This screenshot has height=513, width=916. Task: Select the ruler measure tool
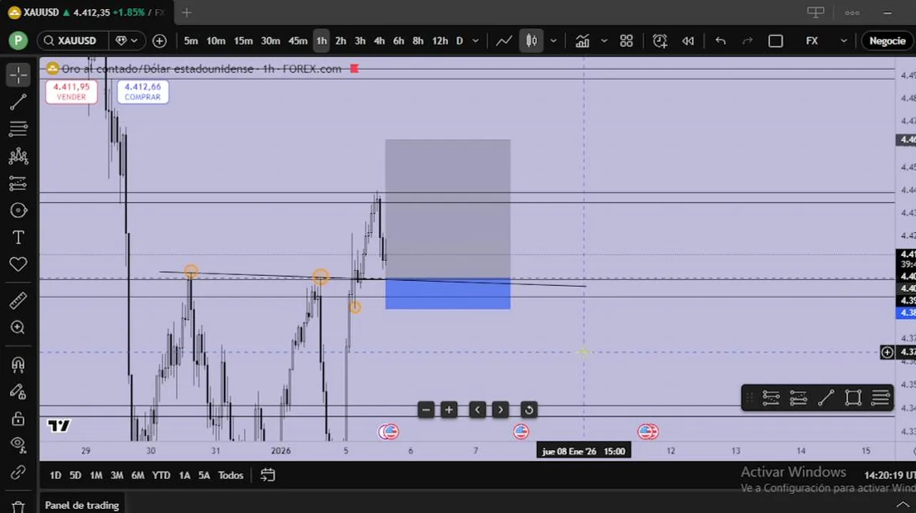click(18, 301)
